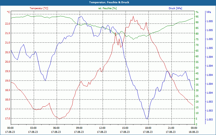Click the '19,5' temperature axis tick
Viewport: 216px width, 135px height.
[x=8, y=71]
